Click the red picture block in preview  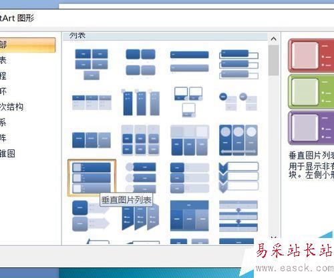click(311, 55)
